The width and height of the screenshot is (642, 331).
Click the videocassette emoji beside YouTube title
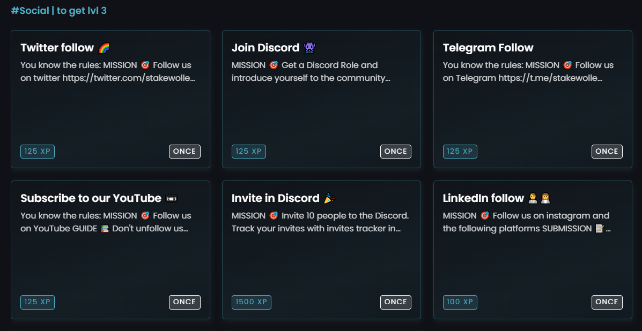tap(172, 199)
